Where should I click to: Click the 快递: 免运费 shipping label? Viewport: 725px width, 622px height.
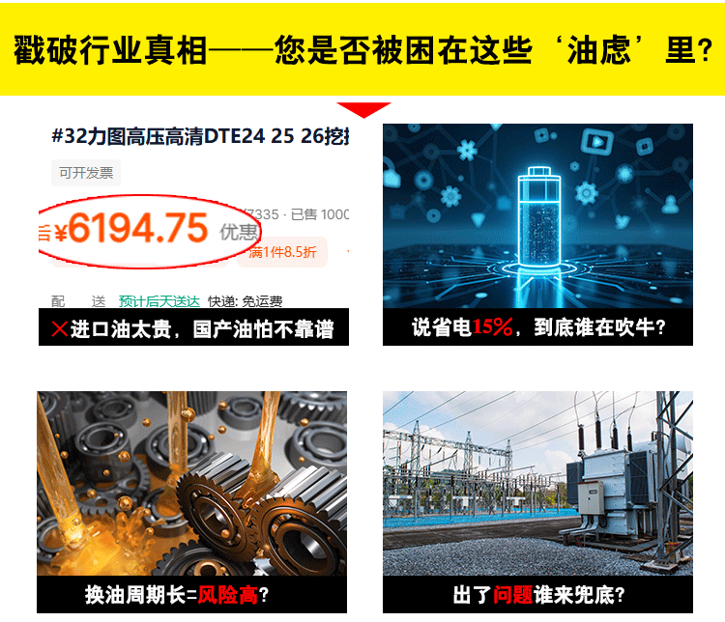(x=246, y=301)
